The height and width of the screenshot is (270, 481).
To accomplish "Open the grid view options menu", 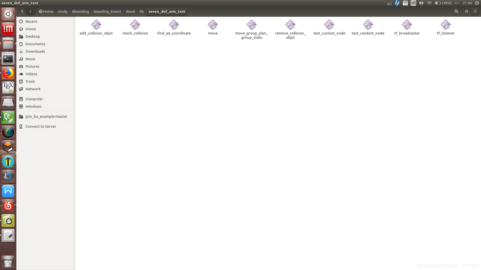I will tap(475, 11).
